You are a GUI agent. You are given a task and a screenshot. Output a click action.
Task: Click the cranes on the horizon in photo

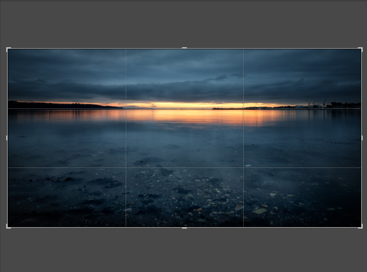[x=316, y=102]
